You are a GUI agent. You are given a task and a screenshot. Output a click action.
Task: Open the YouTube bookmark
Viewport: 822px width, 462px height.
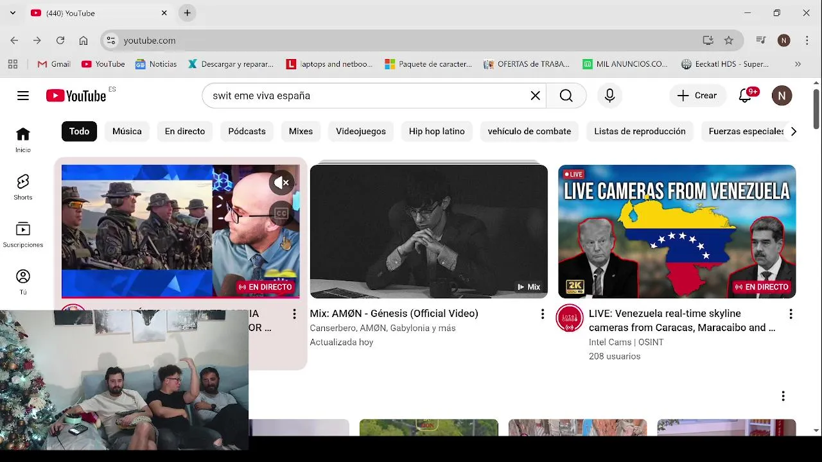103,64
